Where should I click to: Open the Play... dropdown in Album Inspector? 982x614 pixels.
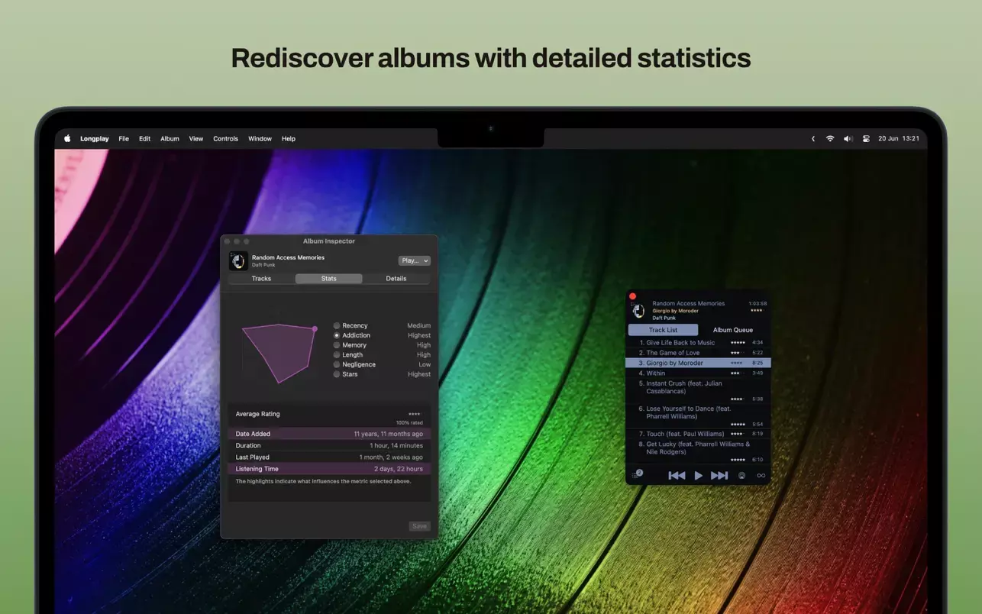(x=414, y=260)
